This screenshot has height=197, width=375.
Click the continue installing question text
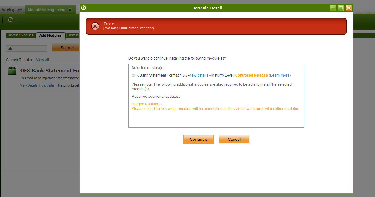click(x=177, y=58)
